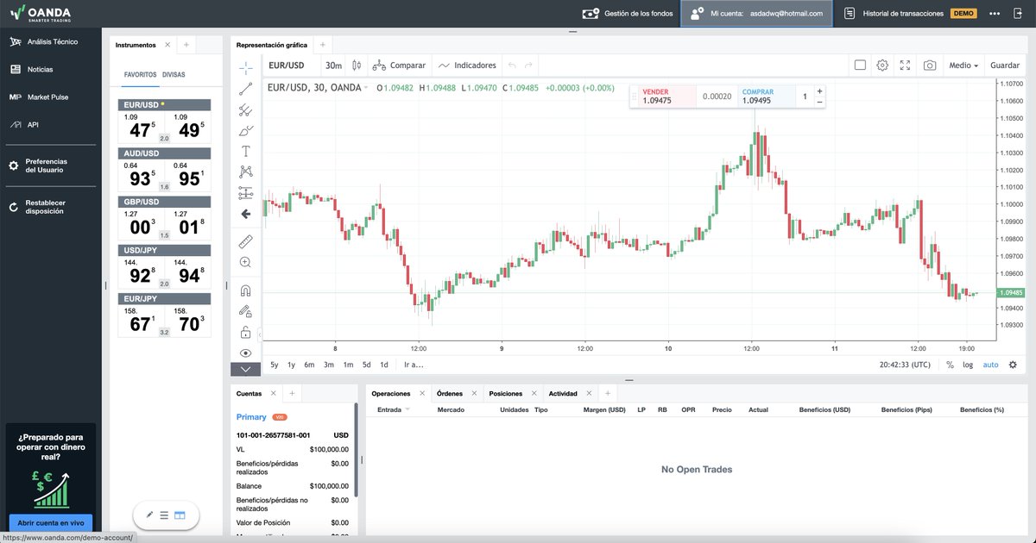Select the pitchfork drawing tool

pos(246,109)
